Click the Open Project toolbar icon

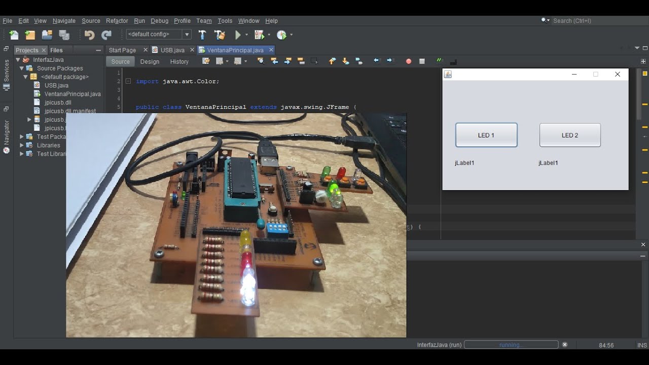[x=47, y=35]
